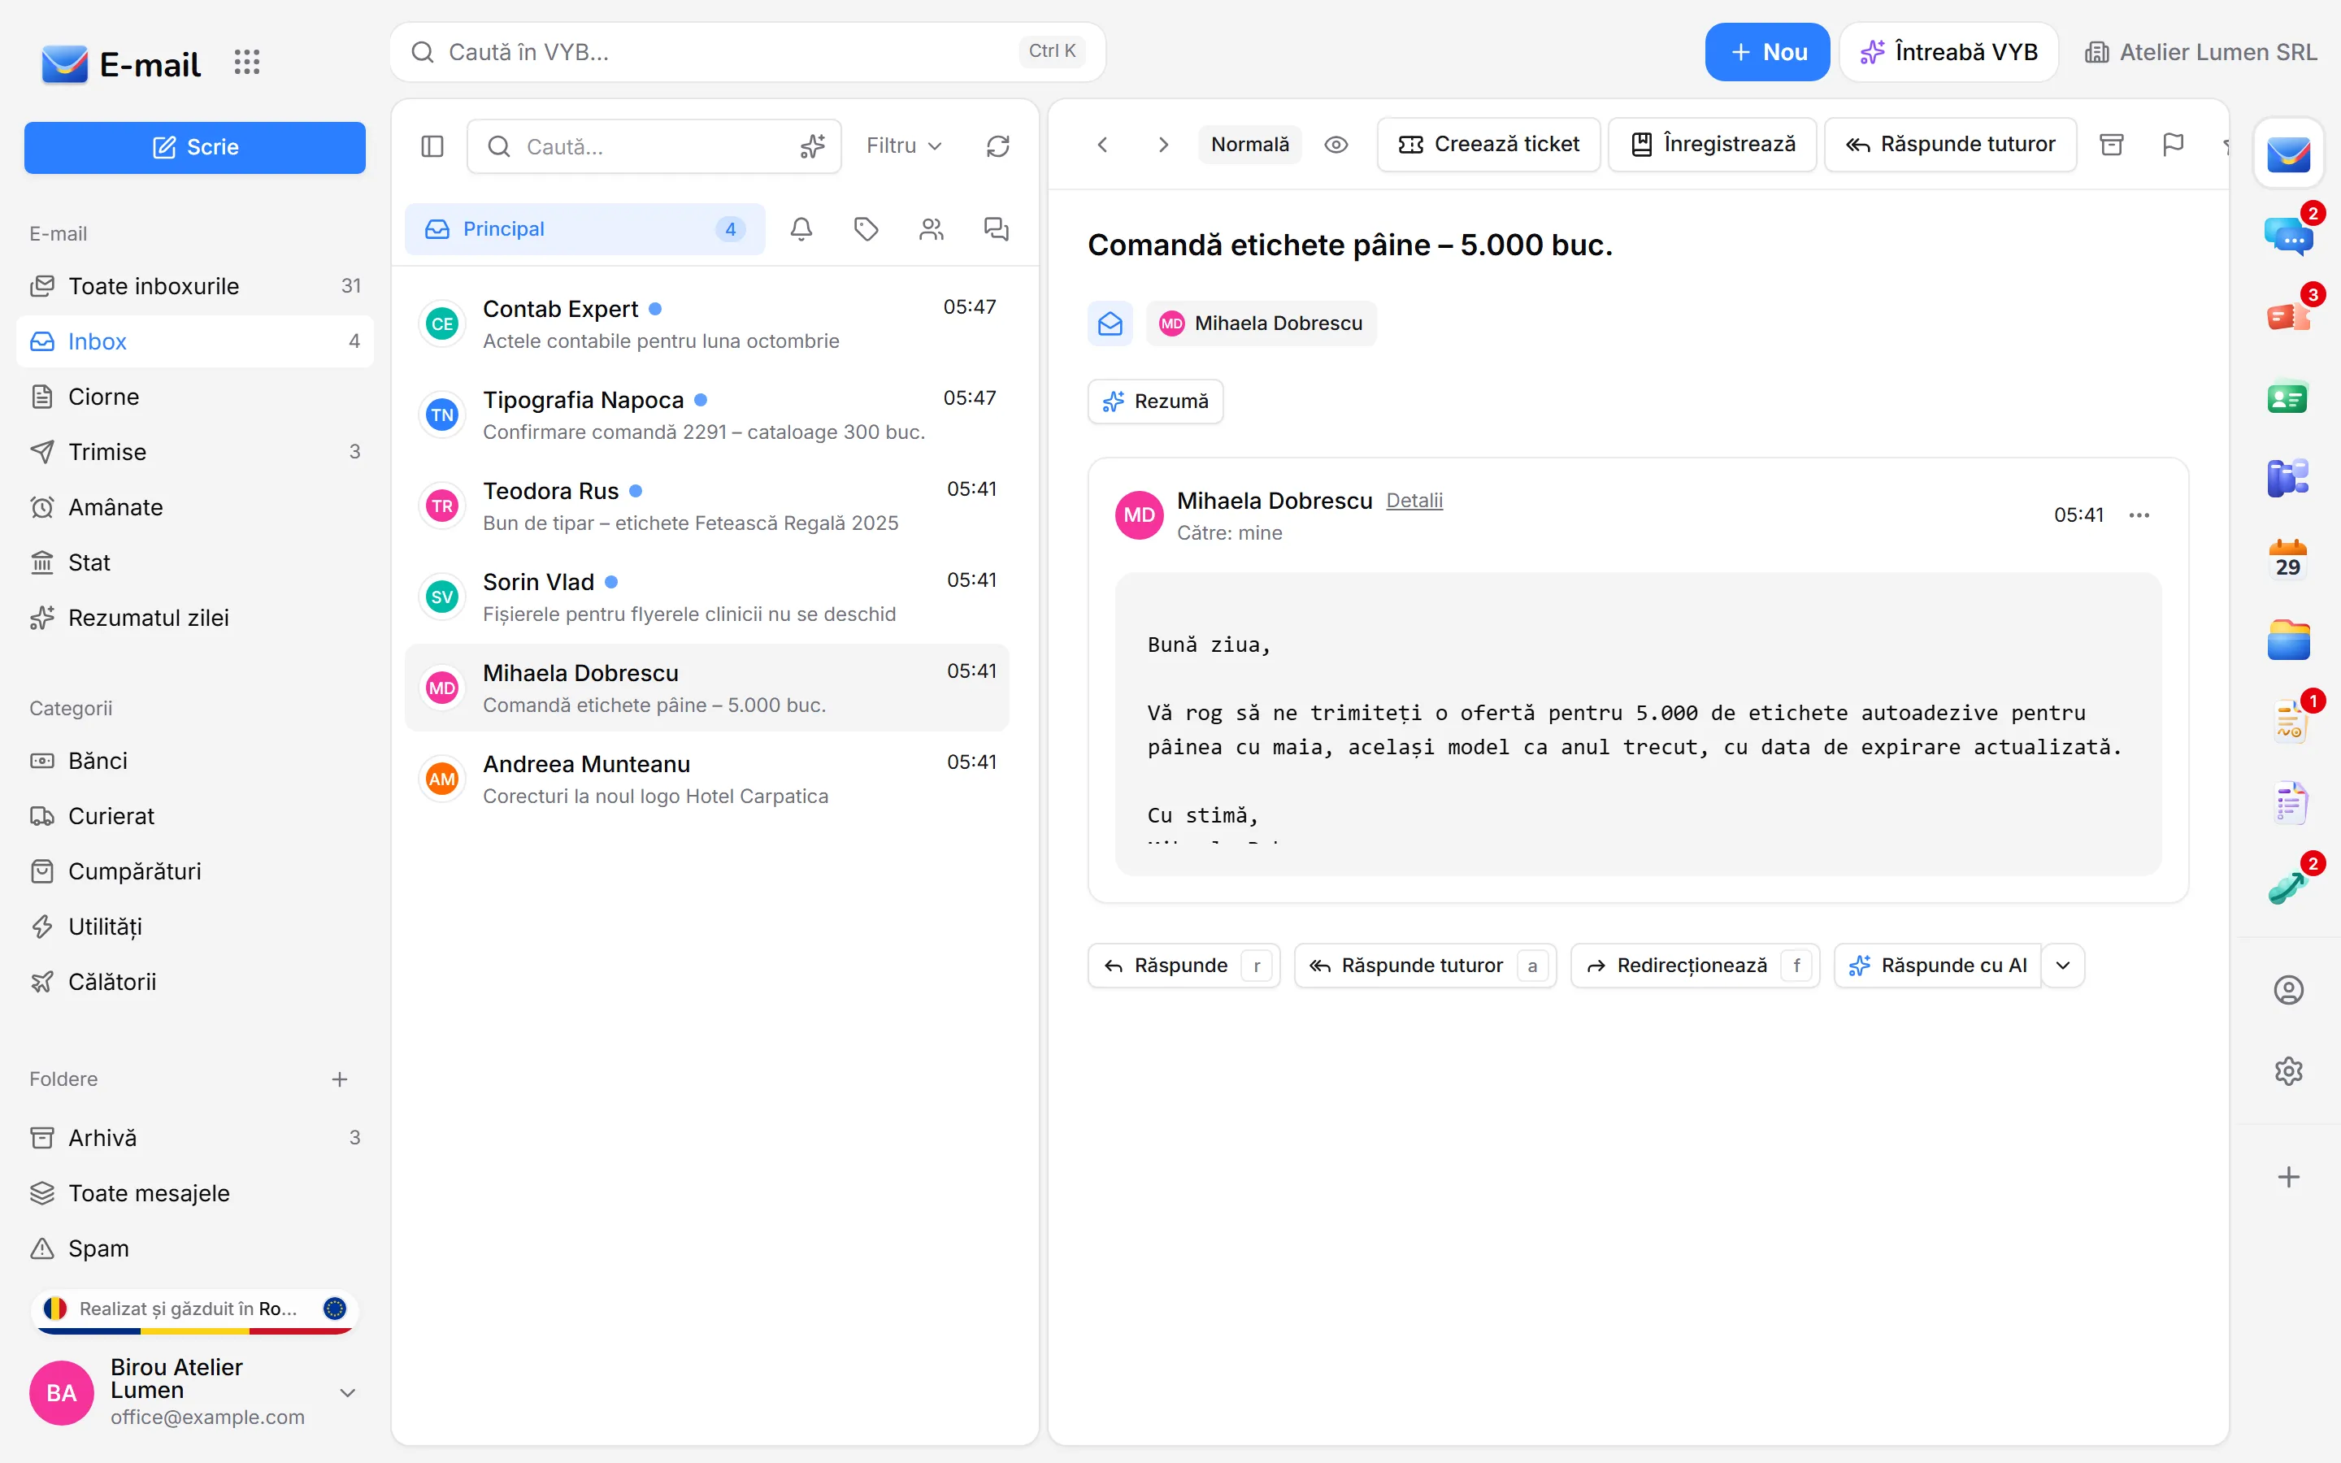The height and width of the screenshot is (1463, 2341).
Task: Open the calendar app showing 29
Action: (2288, 560)
